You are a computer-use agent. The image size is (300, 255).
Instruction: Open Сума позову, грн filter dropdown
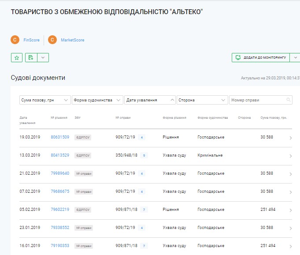click(x=45, y=100)
